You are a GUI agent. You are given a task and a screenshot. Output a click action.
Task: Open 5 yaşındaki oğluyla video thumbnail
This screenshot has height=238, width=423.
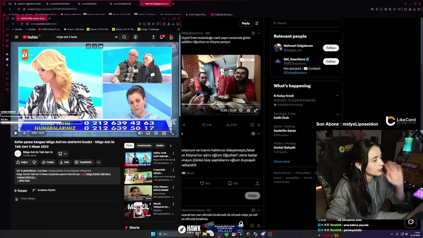click(138, 176)
